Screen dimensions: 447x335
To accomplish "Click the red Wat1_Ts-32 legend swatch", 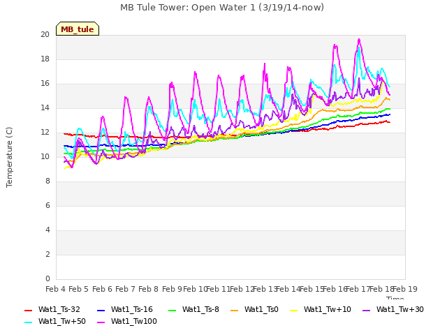I will pyautogui.click(x=29, y=310).
